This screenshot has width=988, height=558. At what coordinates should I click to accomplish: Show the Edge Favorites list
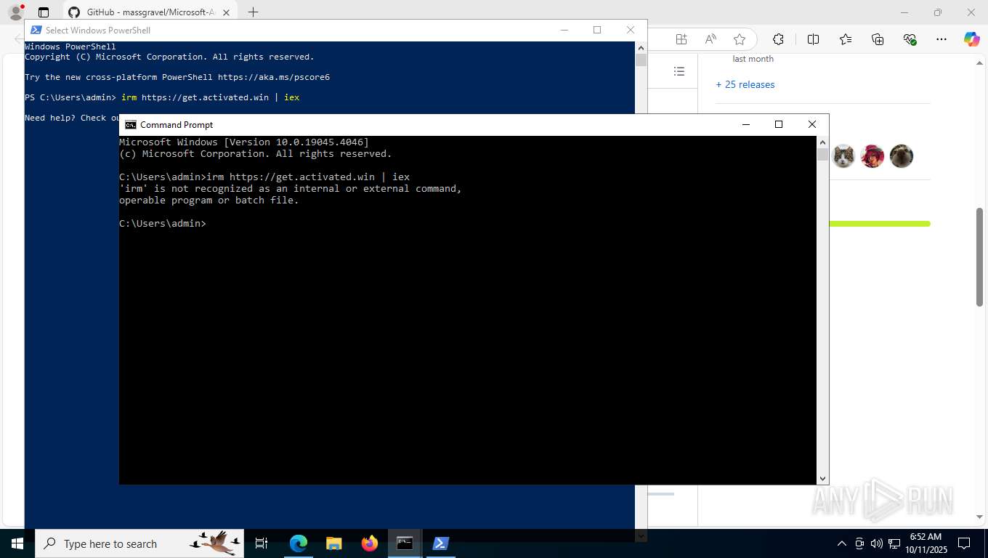846,39
